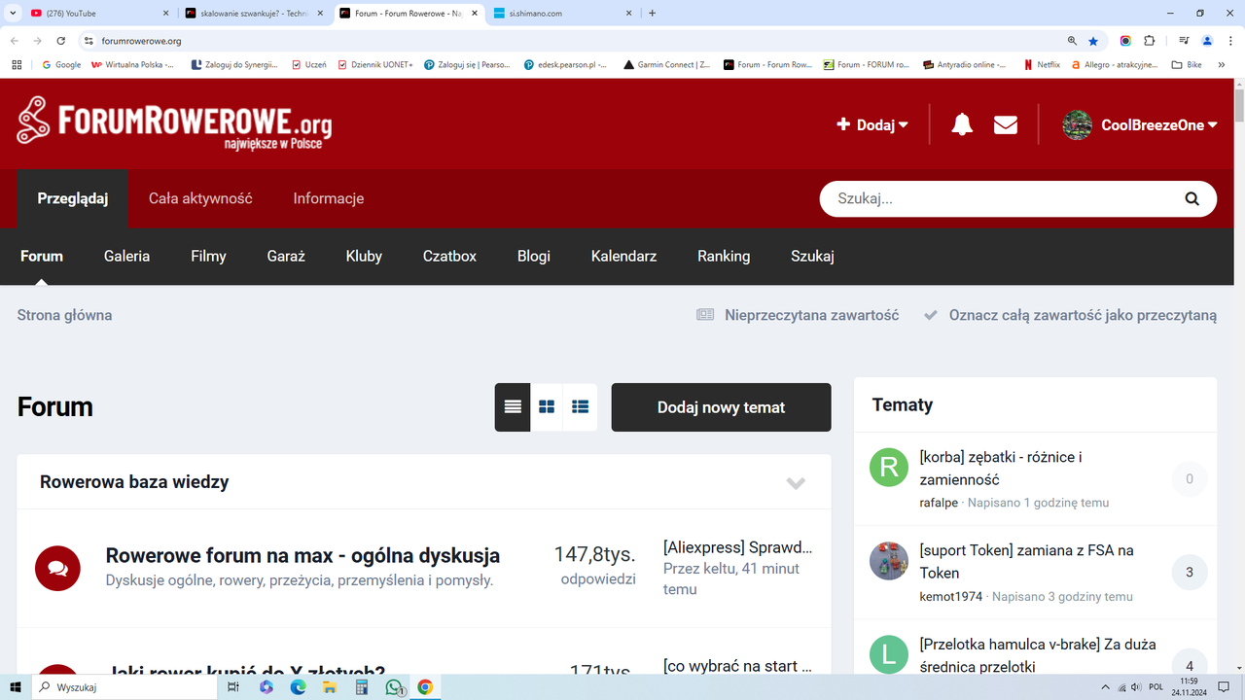Show hidden system tray icons

1105,687
